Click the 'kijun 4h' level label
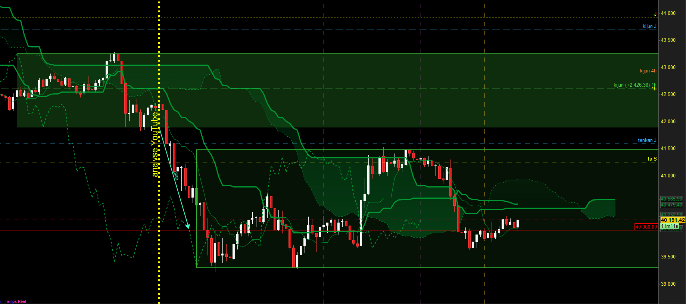Viewport: 686px width, 304px height. pos(648,71)
